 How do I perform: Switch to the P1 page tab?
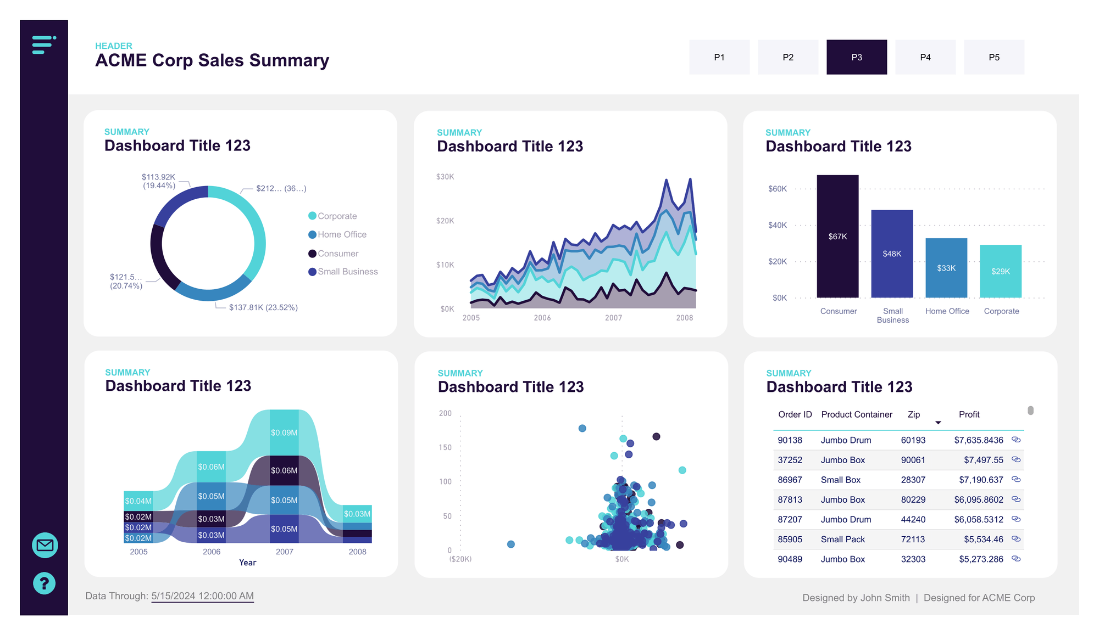[719, 57]
